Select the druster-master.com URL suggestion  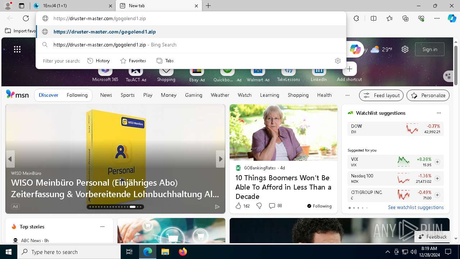click(x=191, y=32)
